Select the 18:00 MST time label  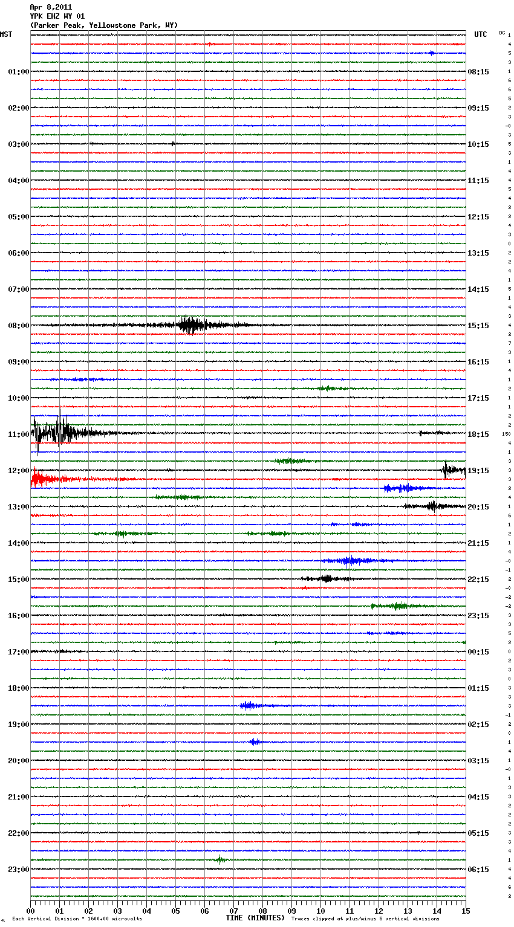click(19, 688)
